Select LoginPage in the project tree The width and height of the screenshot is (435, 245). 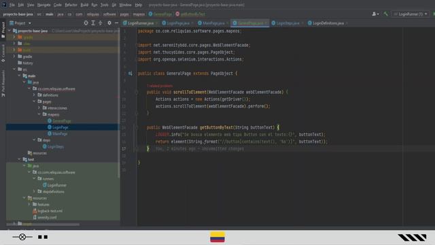[60, 127]
